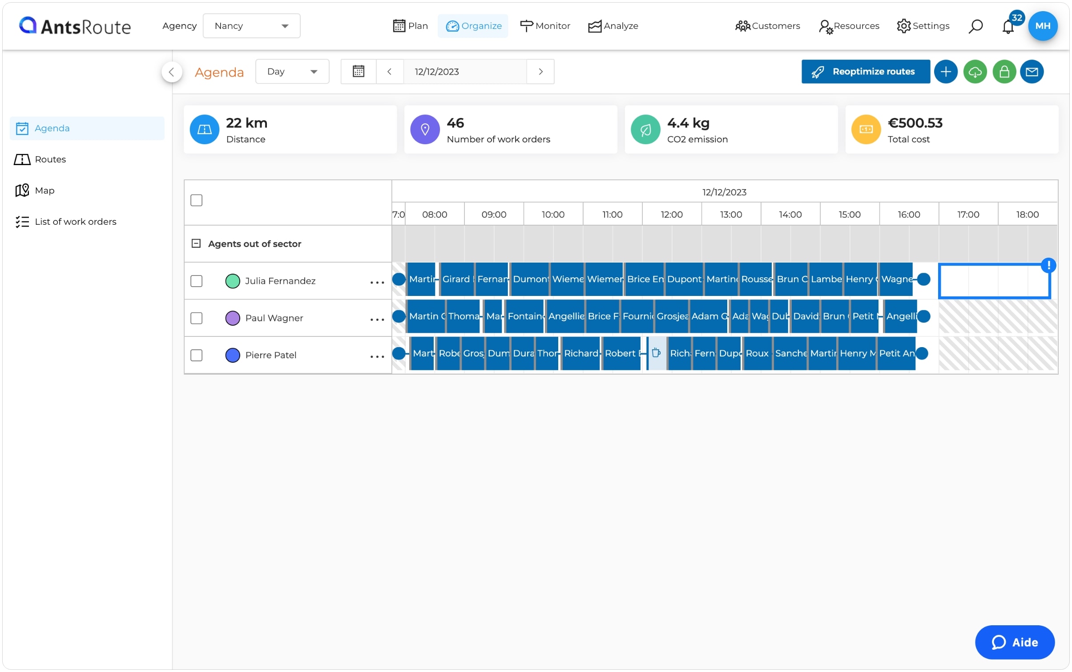Screen dimensions: 1072x672
Task: Open the Aide chat button
Action: [1014, 642]
